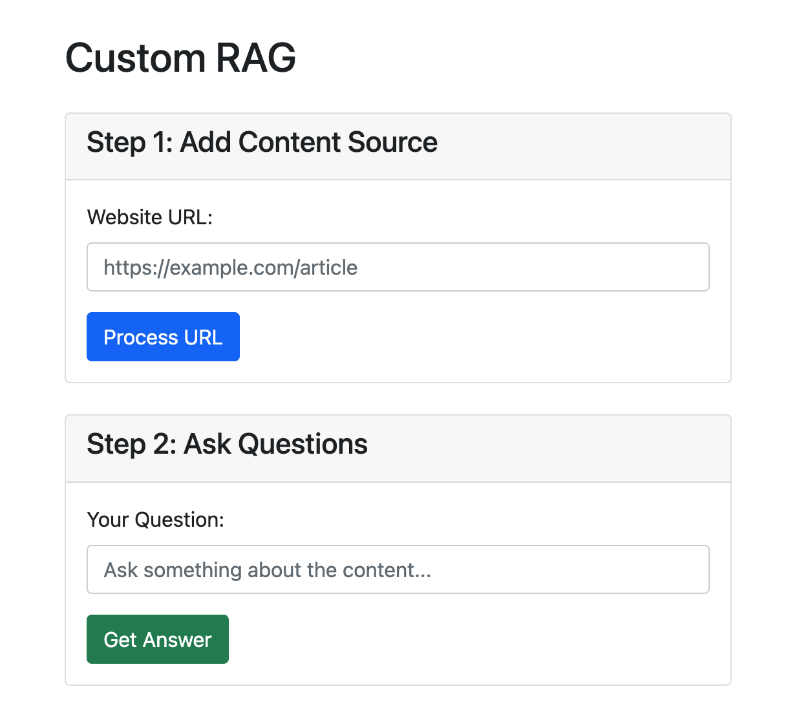Select the Step 1: Add Content Source heading
The height and width of the screenshot is (720, 799).
[262, 142]
